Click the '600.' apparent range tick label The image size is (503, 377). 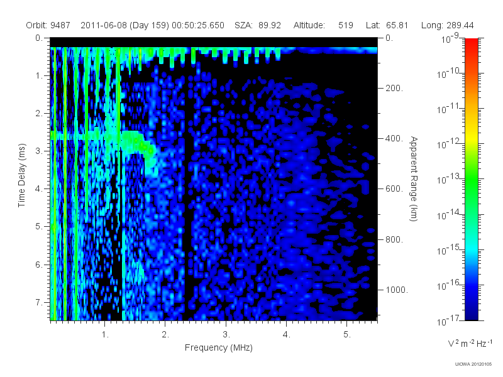coord(394,189)
